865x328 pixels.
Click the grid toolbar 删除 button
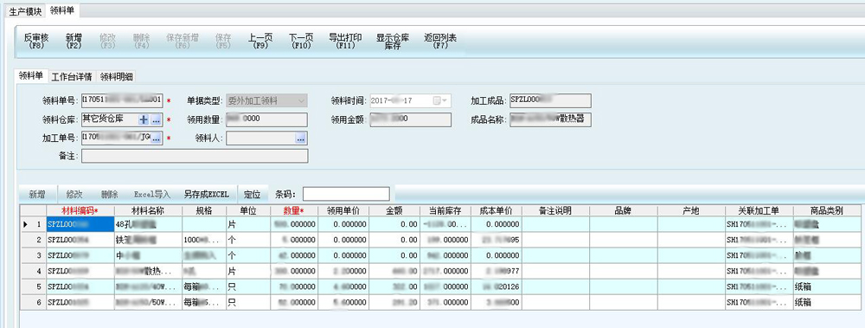pyautogui.click(x=110, y=195)
